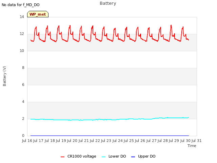Click the y-axis value 14
Screen dimensions: 217x163
click(x=22, y=17)
